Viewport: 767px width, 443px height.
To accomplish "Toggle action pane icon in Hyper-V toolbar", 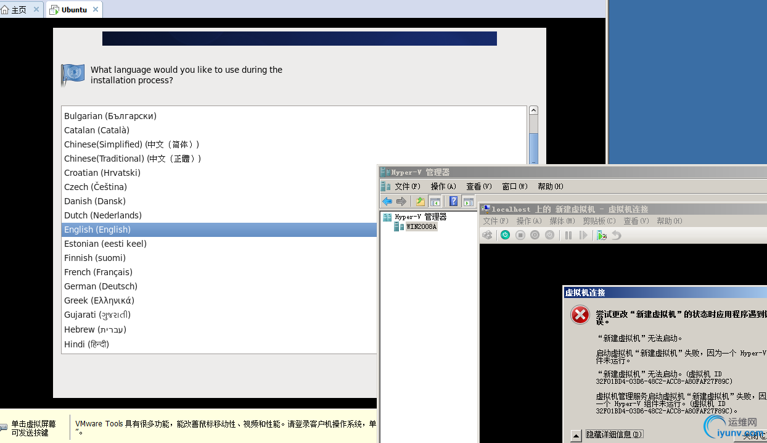I will pos(469,201).
